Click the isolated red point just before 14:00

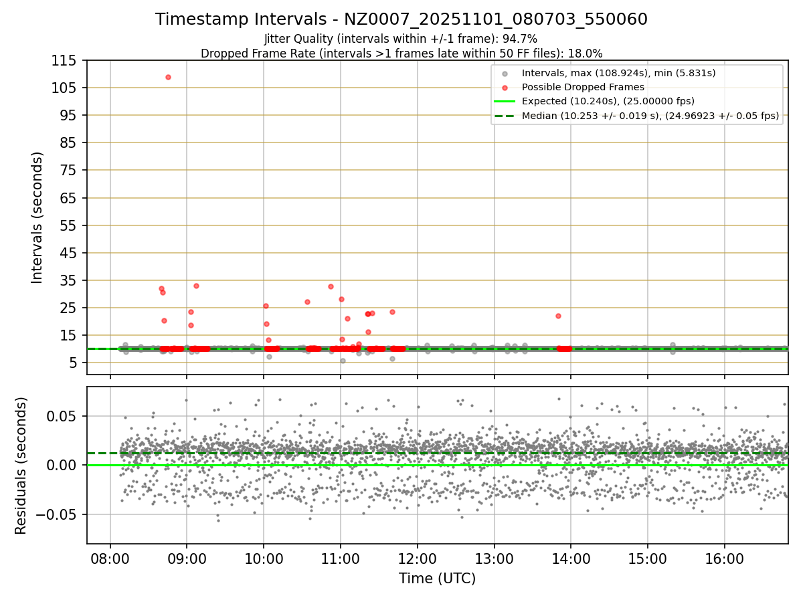point(558,316)
